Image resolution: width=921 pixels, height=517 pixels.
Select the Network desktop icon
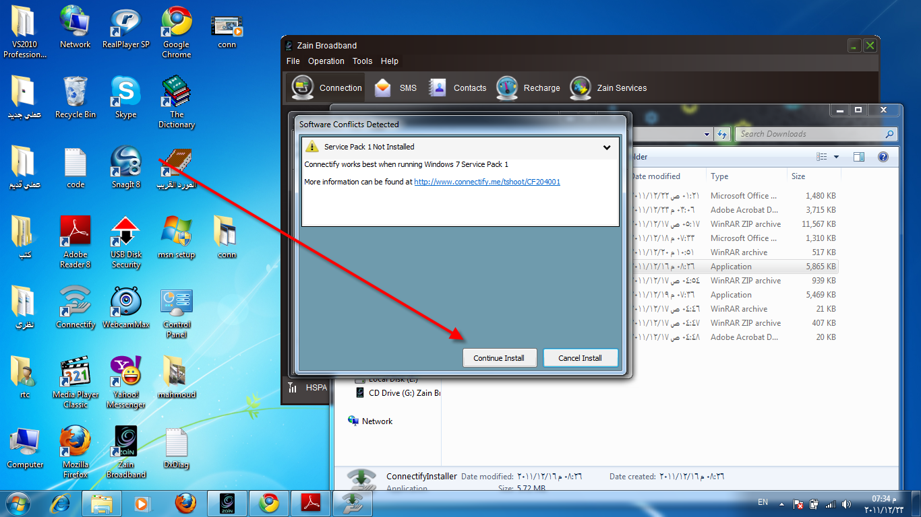(x=75, y=27)
